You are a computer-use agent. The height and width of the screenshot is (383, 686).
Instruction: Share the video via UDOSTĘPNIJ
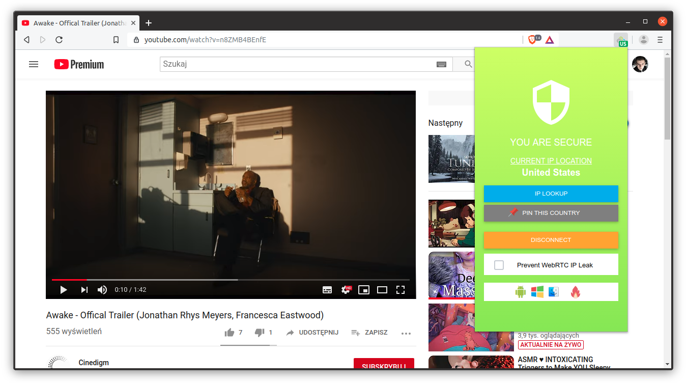312,333
